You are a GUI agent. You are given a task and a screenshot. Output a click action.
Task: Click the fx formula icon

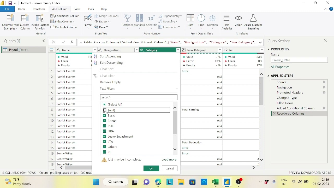[x=72, y=42]
